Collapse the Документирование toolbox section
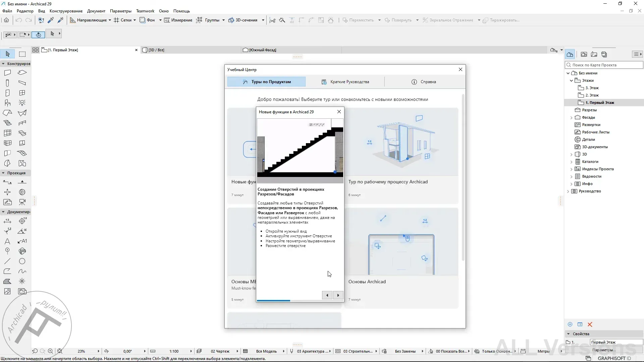Screen dimensions: 644x362 (3, 212)
